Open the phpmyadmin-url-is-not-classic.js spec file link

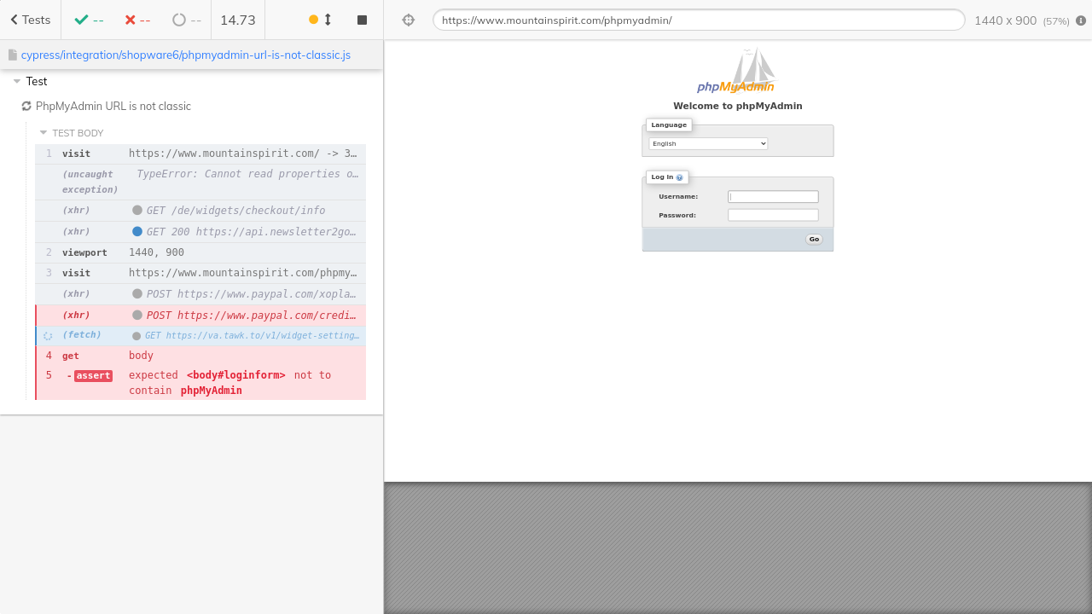[x=186, y=55]
